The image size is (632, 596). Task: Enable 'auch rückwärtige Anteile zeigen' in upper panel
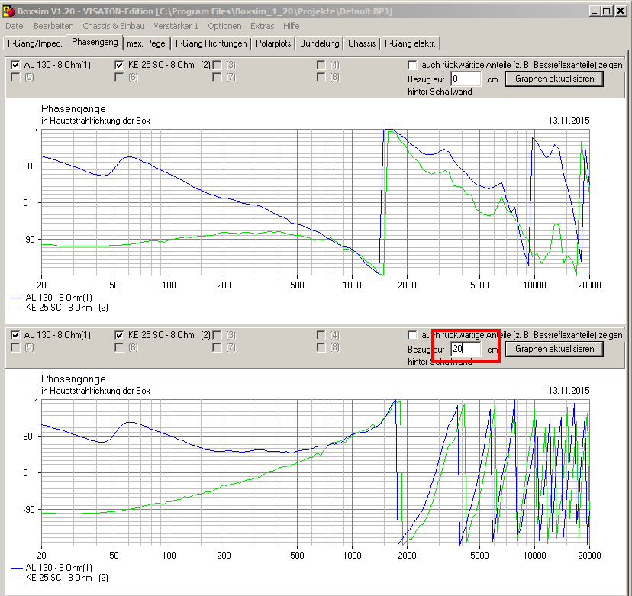pos(412,65)
